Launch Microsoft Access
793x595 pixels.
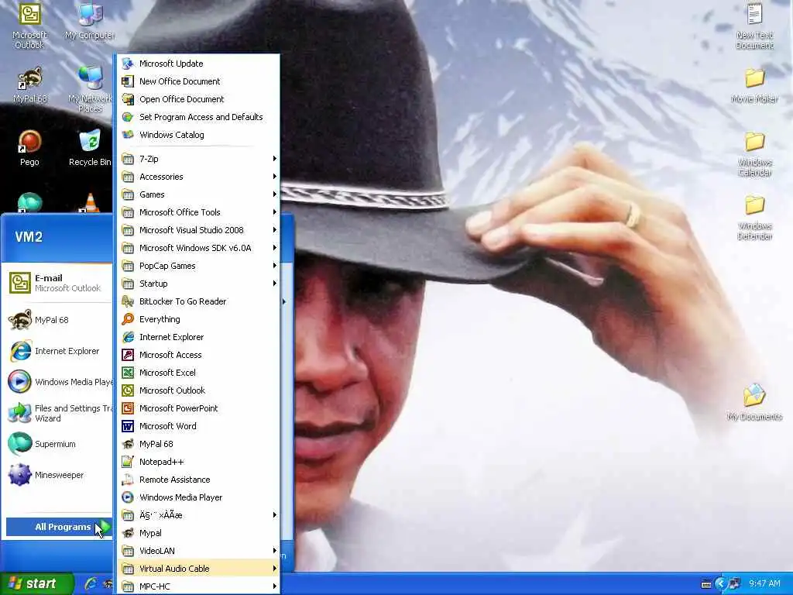[x=198, y=355]
